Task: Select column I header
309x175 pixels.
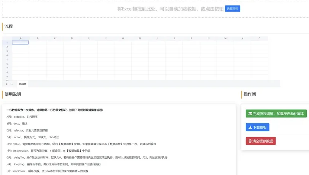Action: coord(157,38)
